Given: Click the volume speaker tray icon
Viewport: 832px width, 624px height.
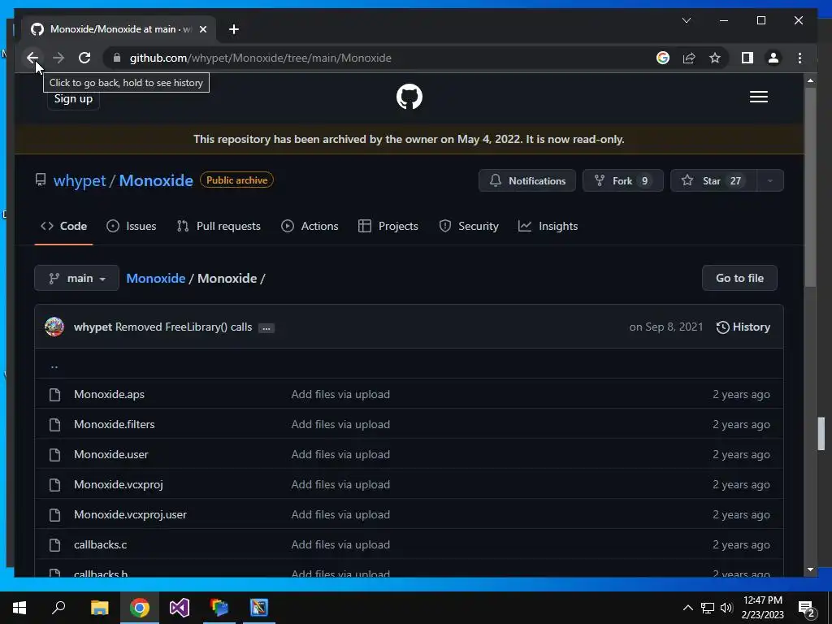Looking at the screenshot, I should (726, 608).
